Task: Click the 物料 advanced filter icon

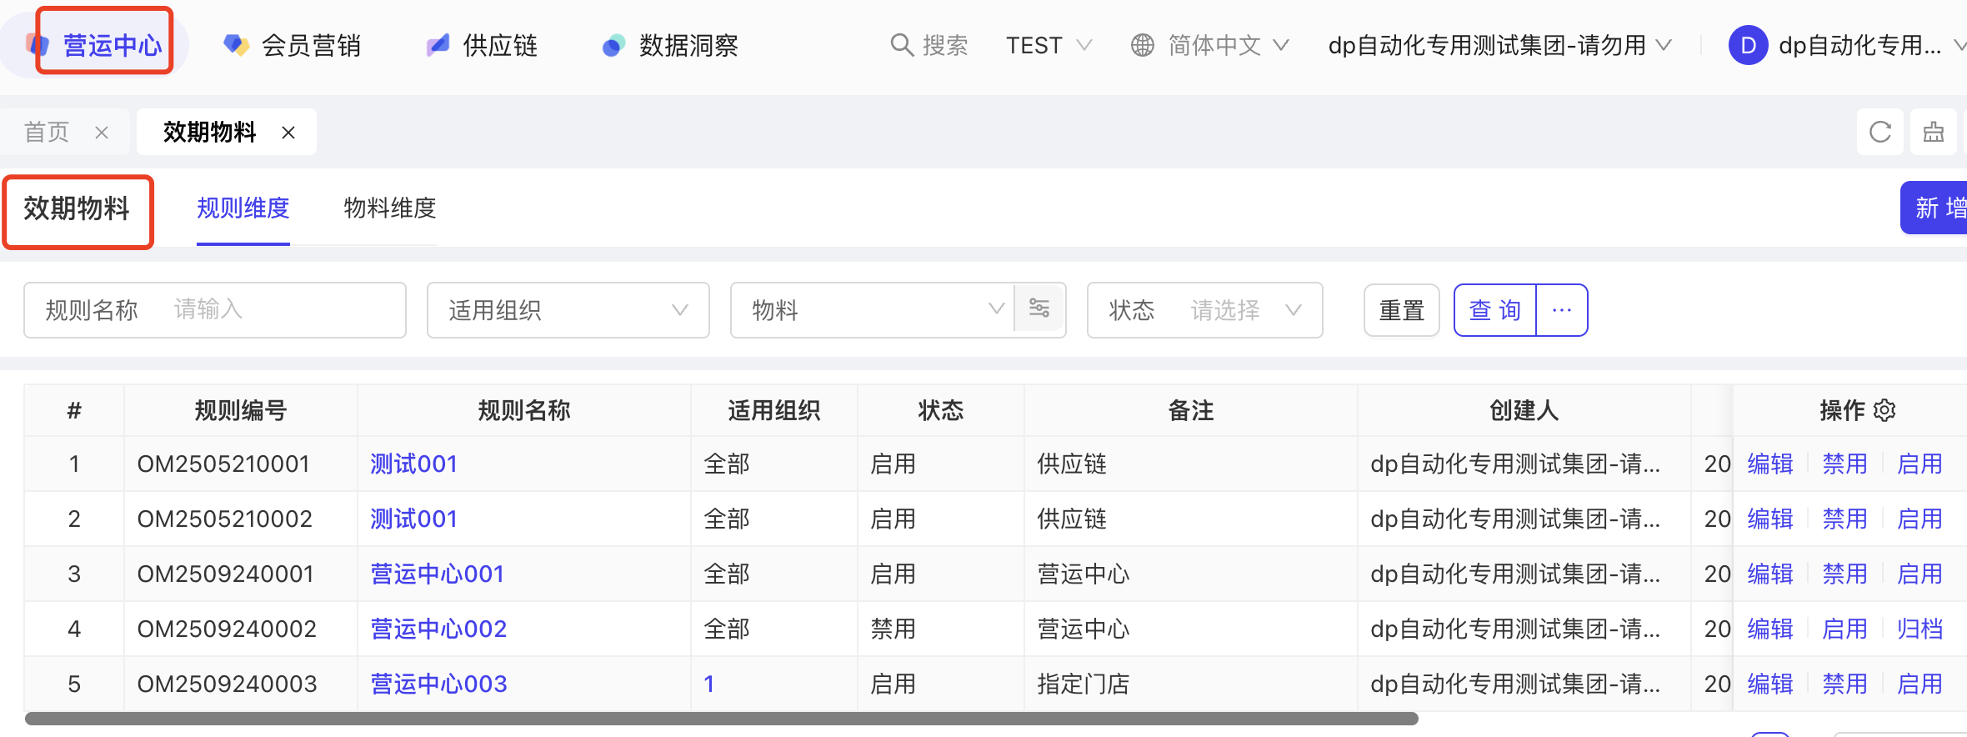Action: (1039, 308)
